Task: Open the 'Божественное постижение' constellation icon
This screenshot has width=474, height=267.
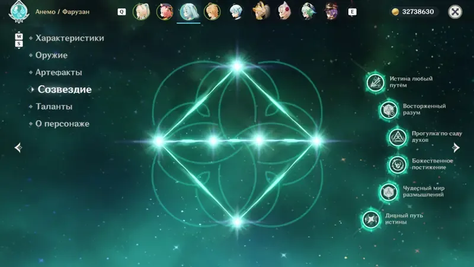Action: tap(397, 165)
